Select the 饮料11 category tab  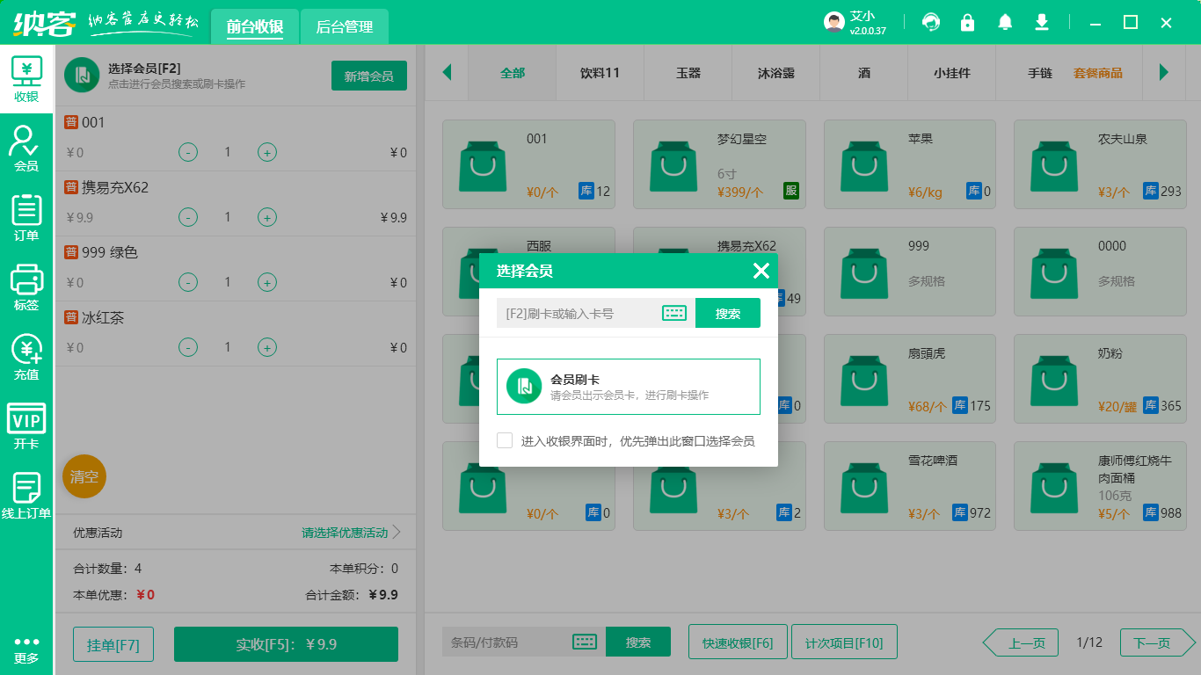600,73
